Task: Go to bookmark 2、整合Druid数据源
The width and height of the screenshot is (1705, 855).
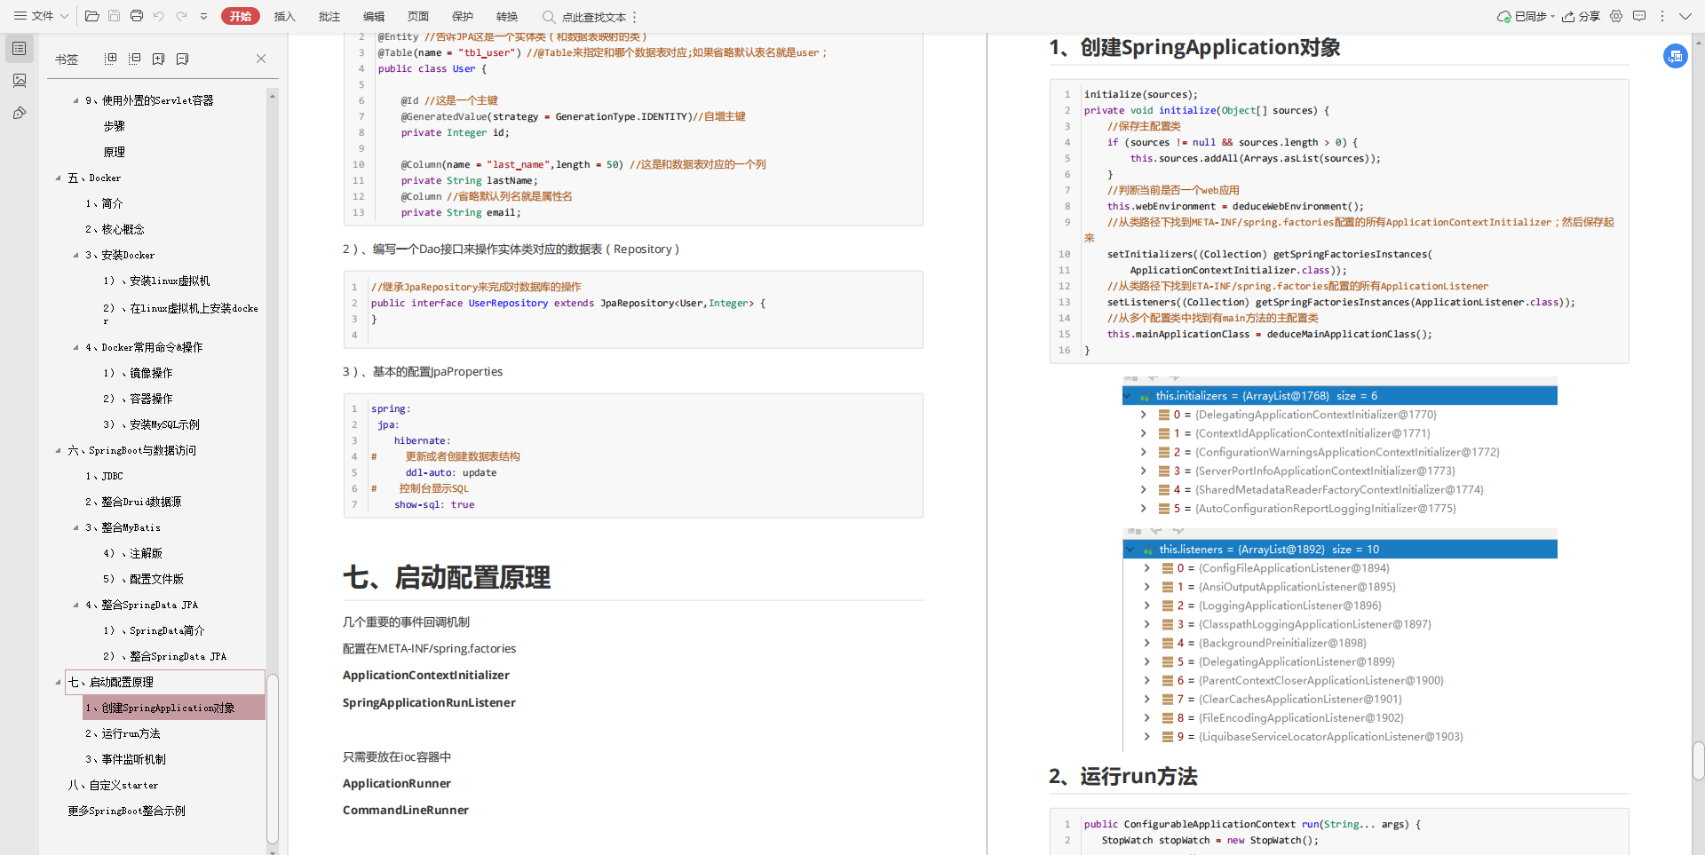Action: coord(133,502)
